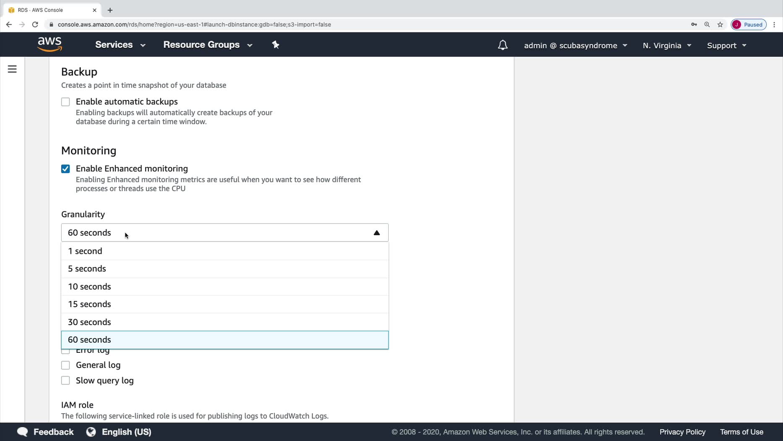The width and height of the screenshot is (783, 441).
Task: Click the AWS logo home icon
Action: pos(50,44)
